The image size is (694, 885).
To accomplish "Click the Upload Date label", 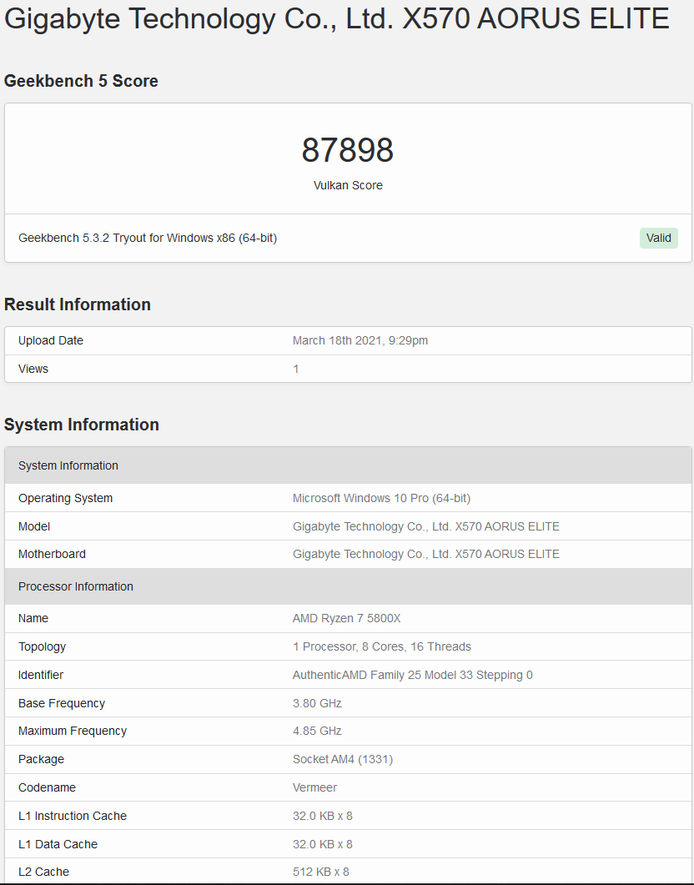I will tap(51, 340).
